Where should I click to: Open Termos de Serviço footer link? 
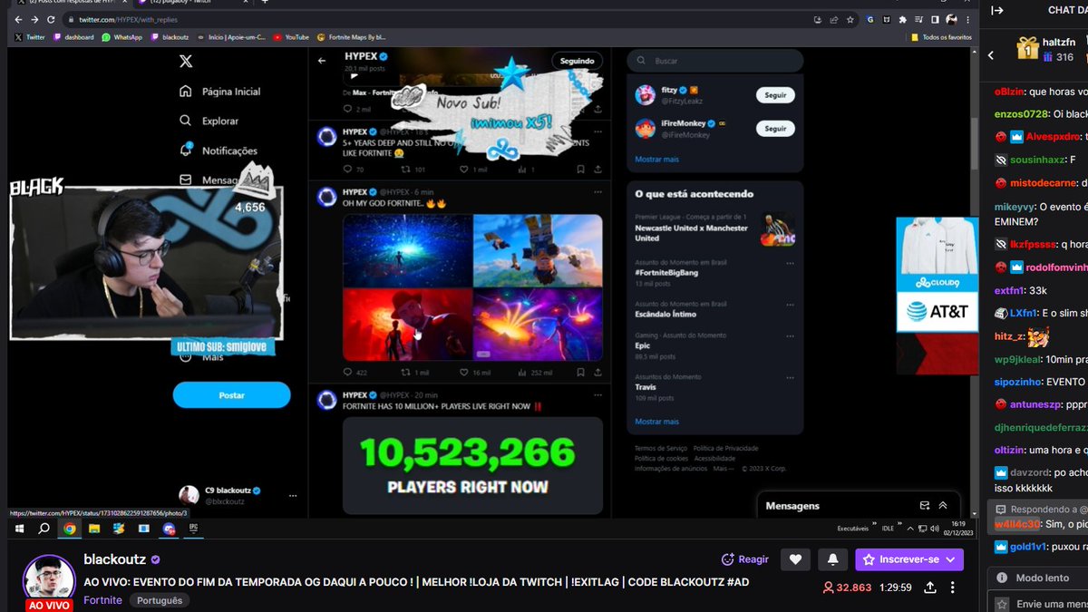pos(661,449)
